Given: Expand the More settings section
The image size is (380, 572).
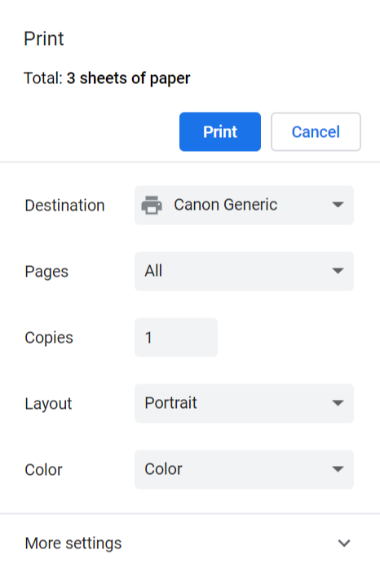Looking at the screenshot, I should pyautogui.click(x=190, y=543).
